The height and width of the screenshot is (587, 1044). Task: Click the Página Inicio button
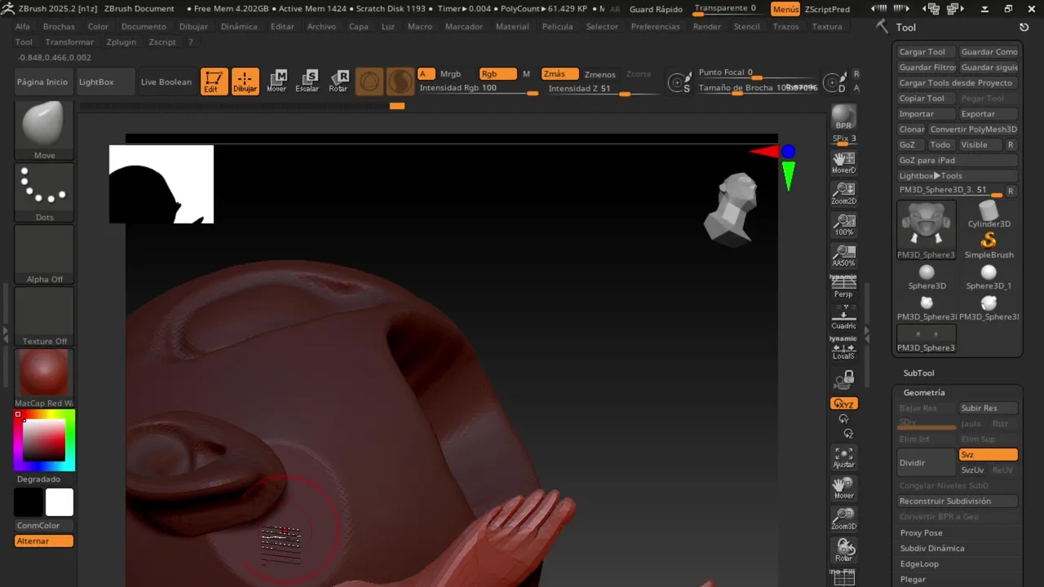43,82
